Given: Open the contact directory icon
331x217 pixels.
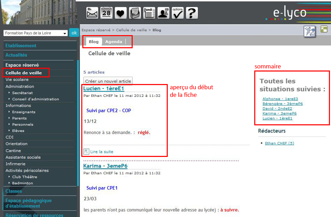Looking at the screenshot, I should (164, 13).
